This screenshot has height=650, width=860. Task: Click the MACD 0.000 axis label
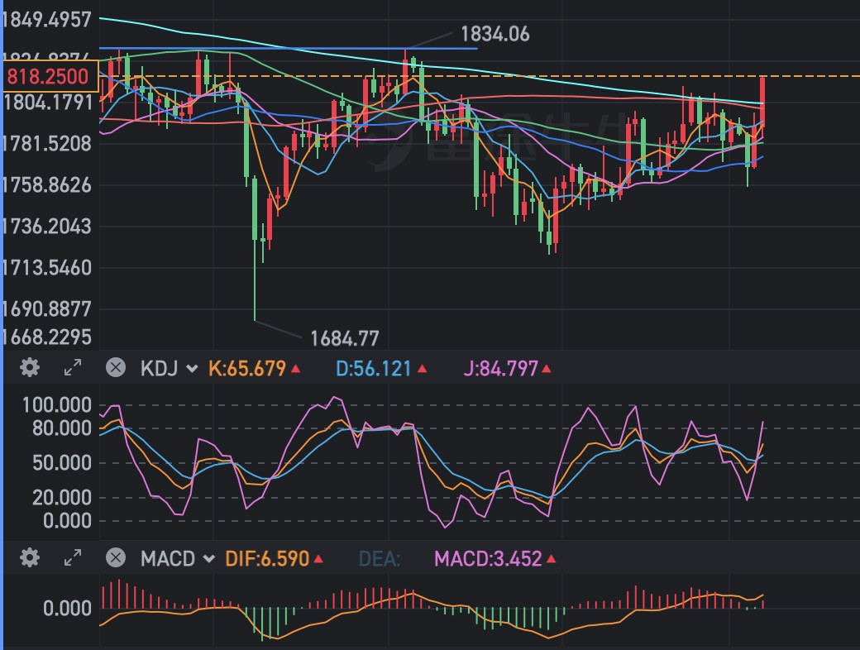coord(67,608)
